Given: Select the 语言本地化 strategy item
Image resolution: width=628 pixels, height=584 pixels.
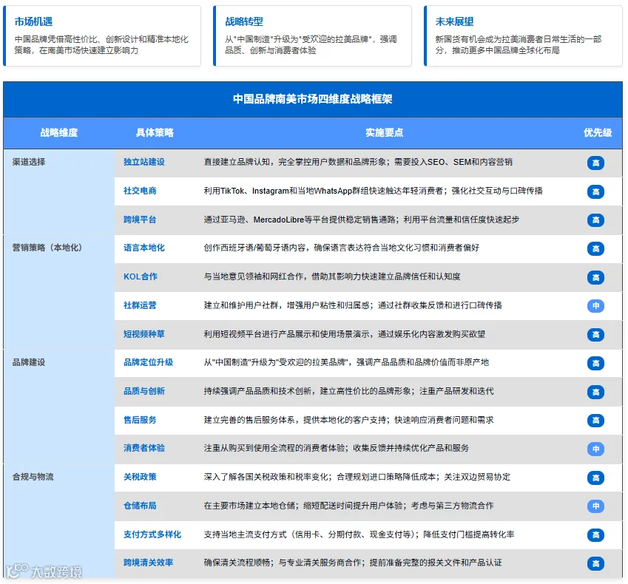Looking at the screenshot, I should point(144,248).
